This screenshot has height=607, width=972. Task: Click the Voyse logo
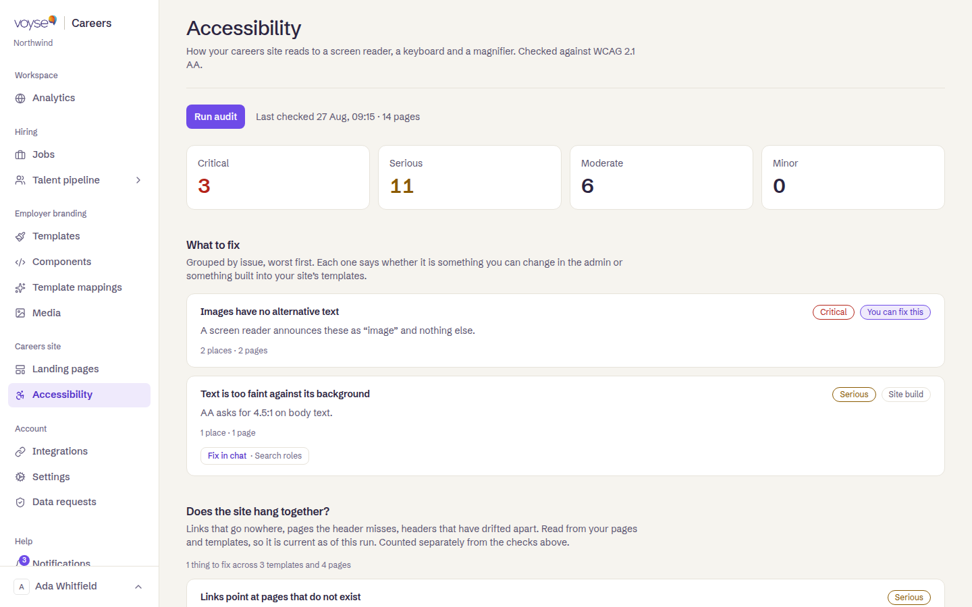35,23
